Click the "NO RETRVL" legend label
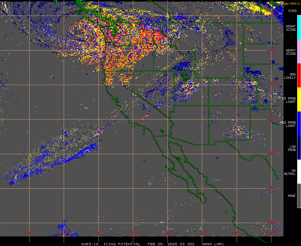Image resolution: width=301 pixels, height=246 pixels. click(x=290, y=172)
